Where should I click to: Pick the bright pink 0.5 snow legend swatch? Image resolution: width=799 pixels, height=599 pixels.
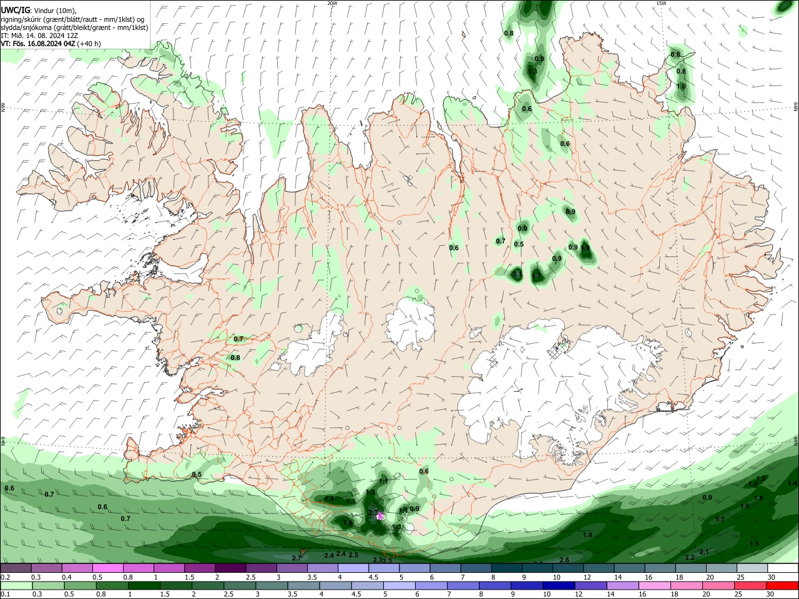pos(107,568)
